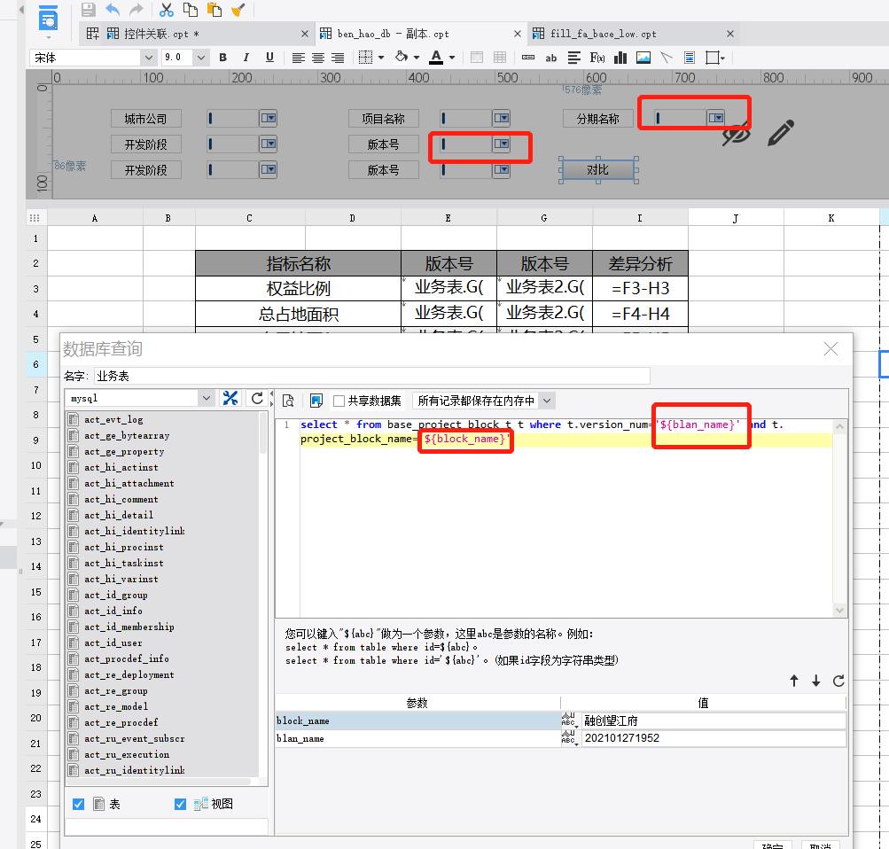Insert chart using bar chart icon

tap(620, 58)
